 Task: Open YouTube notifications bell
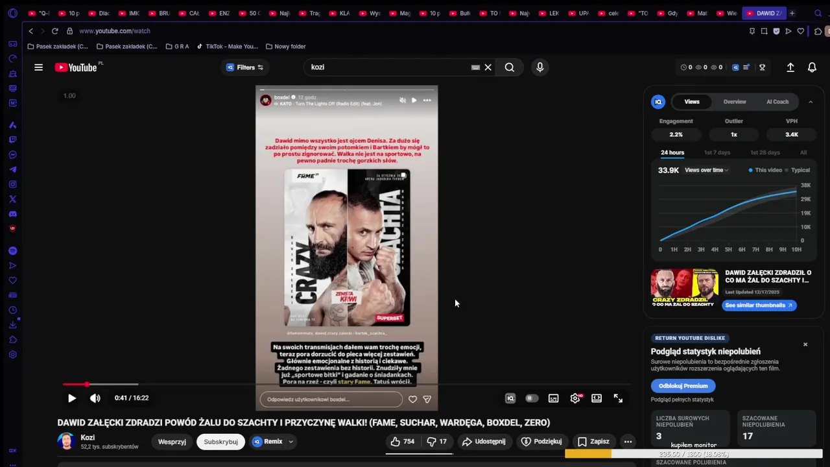812,67
